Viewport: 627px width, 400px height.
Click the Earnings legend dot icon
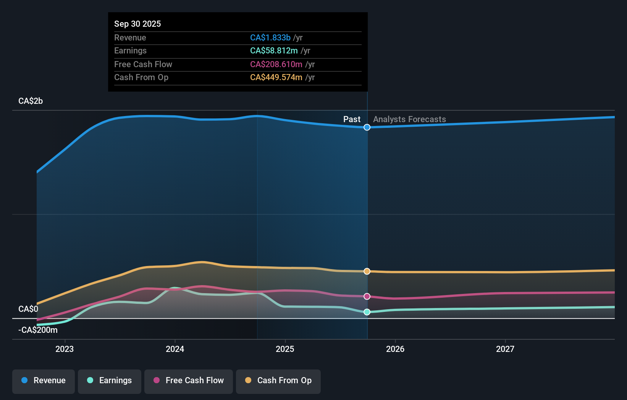(x=89, y=381)
